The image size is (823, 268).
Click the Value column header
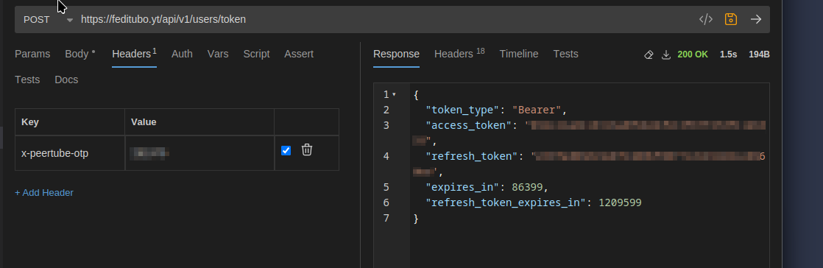pos(199,121)
